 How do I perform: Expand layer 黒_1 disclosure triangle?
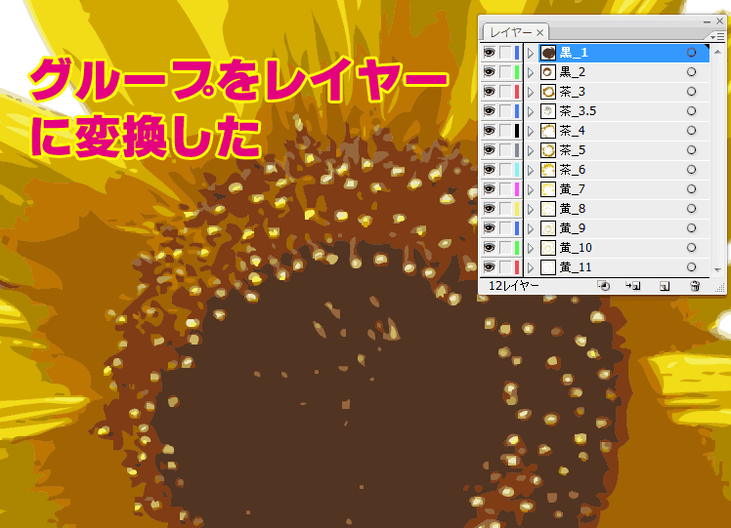point(531,53)
